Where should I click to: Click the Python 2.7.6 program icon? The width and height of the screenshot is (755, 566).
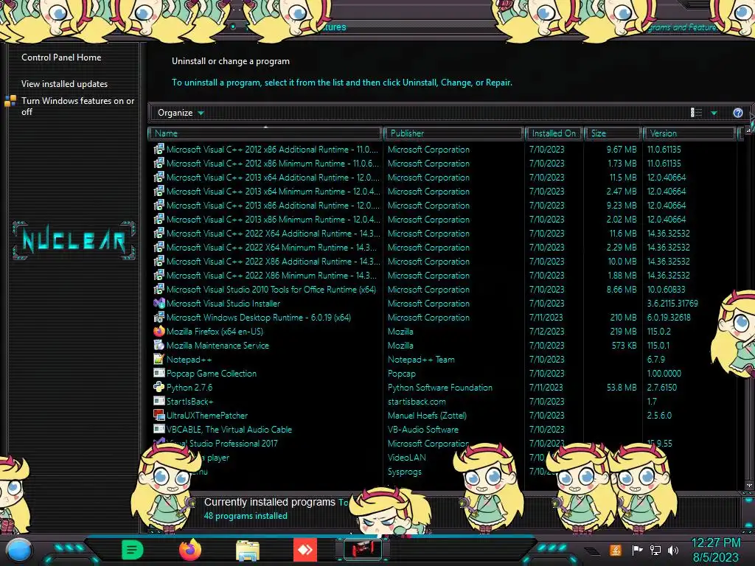point(159,387)
